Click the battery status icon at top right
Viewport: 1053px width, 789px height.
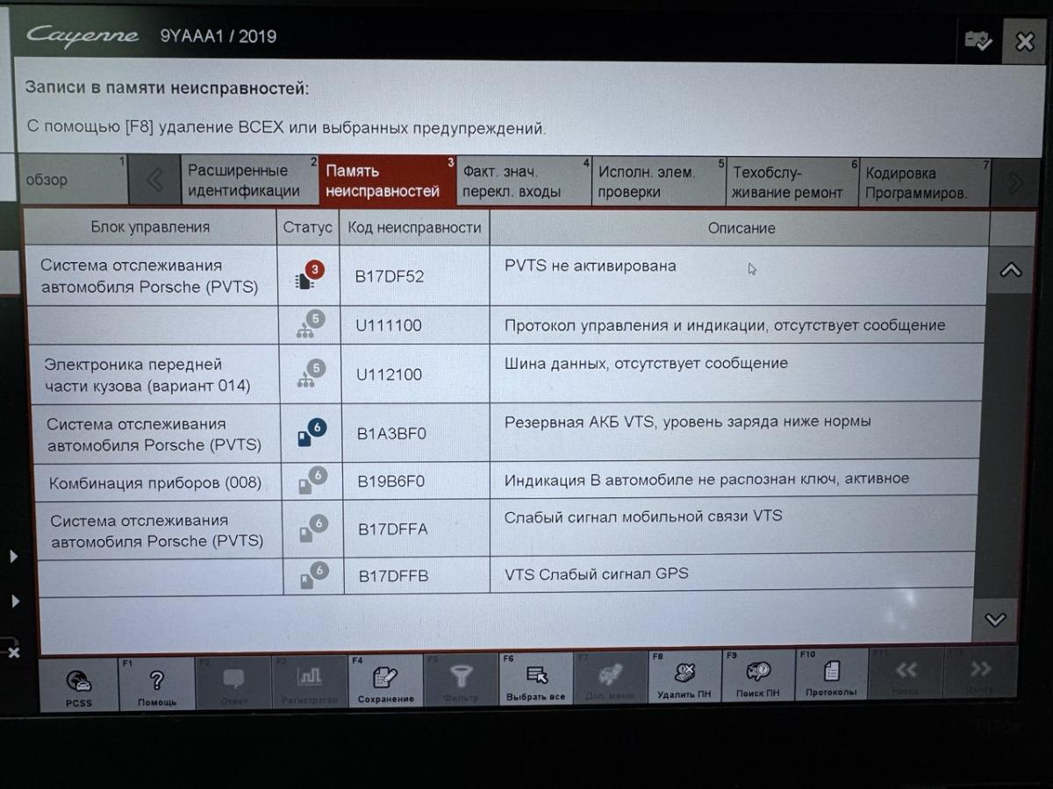(x=978, y=40)
